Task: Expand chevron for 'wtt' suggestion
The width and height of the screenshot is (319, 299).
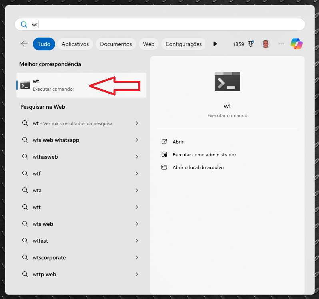Action: pos(137,207)
